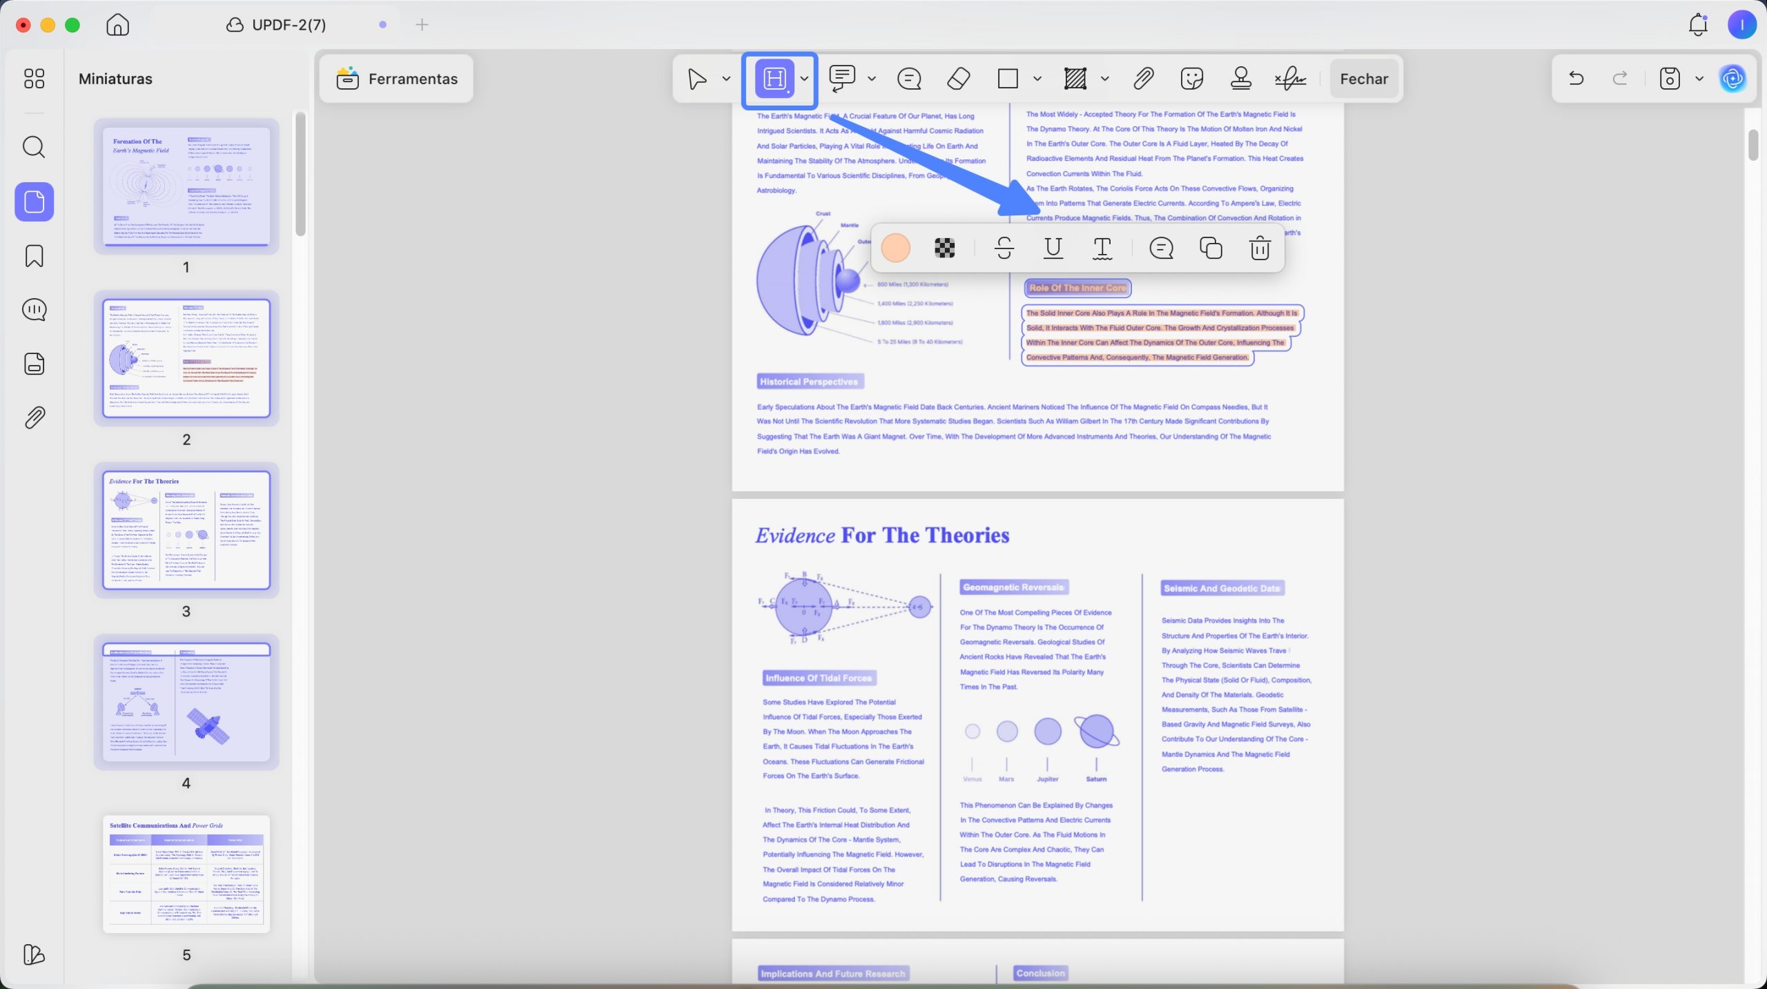Open page 1 thumbnail
The image size is (1767, 989).
click(186, 186)
